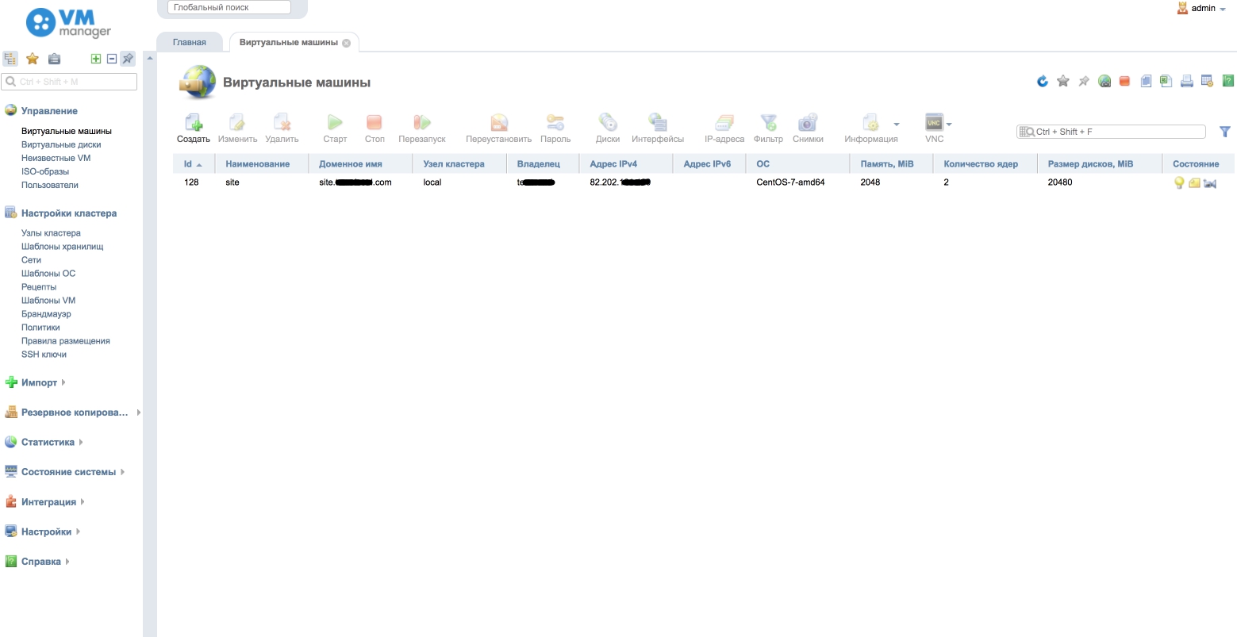The height and width of the screenshot is (637, 1237).
Task: Click the Переустановить toolbar icon
Action: [498, 123]
